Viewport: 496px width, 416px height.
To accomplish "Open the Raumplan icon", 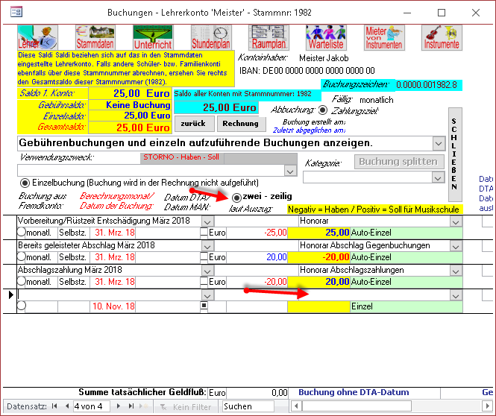I will 269,37.
